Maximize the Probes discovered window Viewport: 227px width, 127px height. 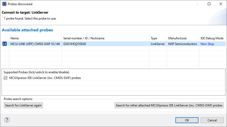209,4
